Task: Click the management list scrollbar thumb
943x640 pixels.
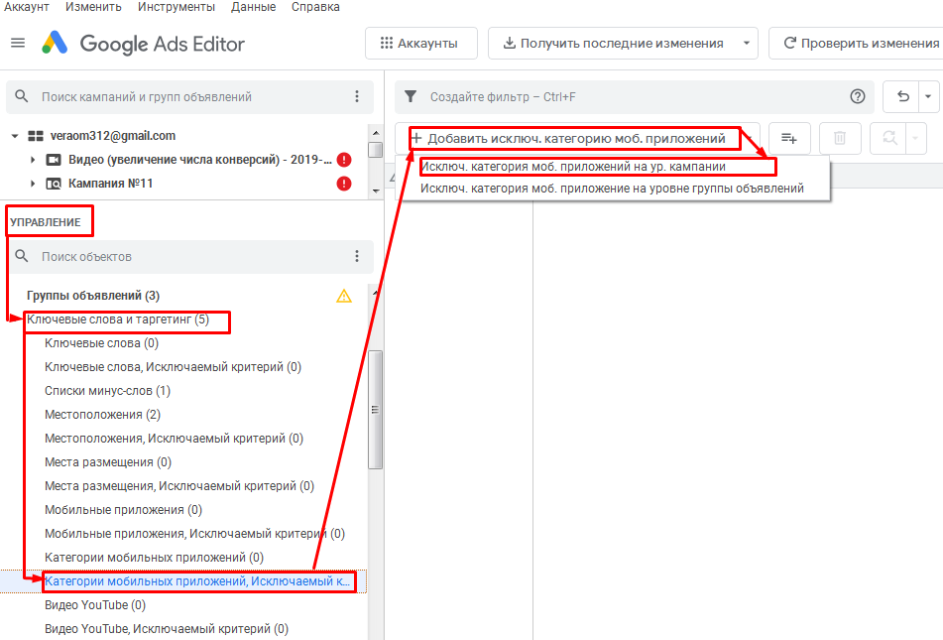Action: tap(375, 410)
